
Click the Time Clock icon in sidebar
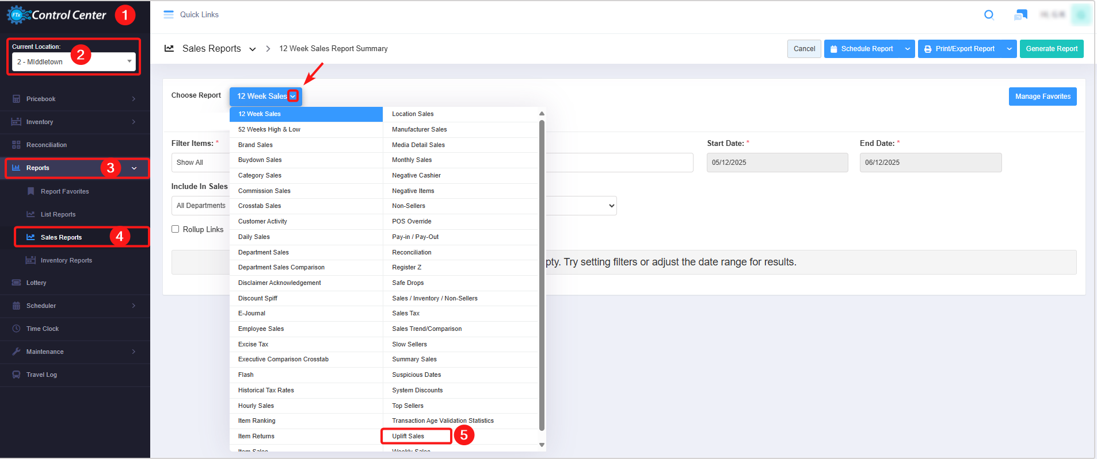click(16, 329)
